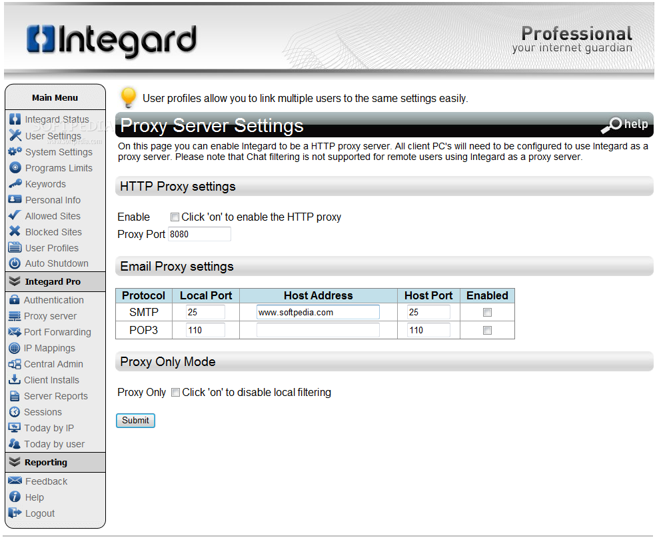657x540 pixels.
Task: Open the IP Mappings link
Action: click(x=49, y=348)
